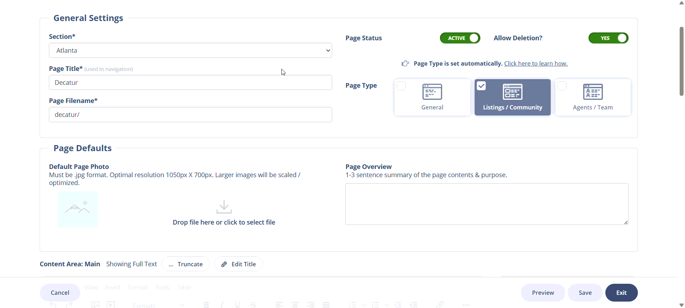Click the undo icon in the editor
Viewport: 685px width, 308px height.
click(52, 305)
